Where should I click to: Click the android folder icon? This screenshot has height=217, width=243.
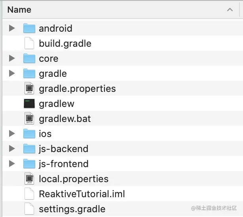[29, 28]
